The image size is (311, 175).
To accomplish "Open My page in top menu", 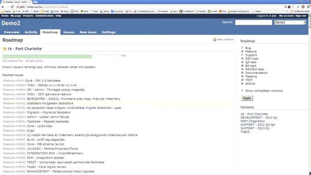I will (x=16, y=16).
